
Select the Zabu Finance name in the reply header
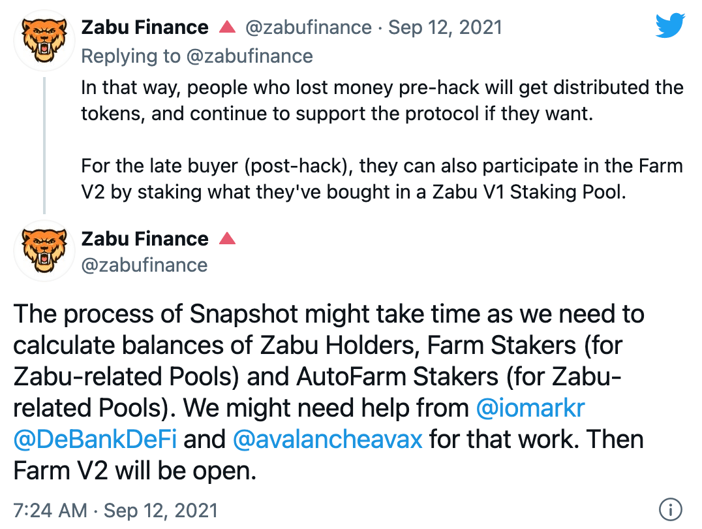[144, 27]
